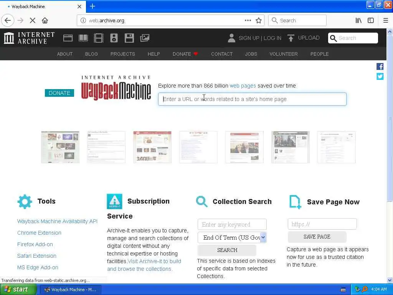The height and width of the screenshot is (295, 393).
Task: Open the Internet Archive home logo
Action: pyautogui.click(x=29, y=38)
